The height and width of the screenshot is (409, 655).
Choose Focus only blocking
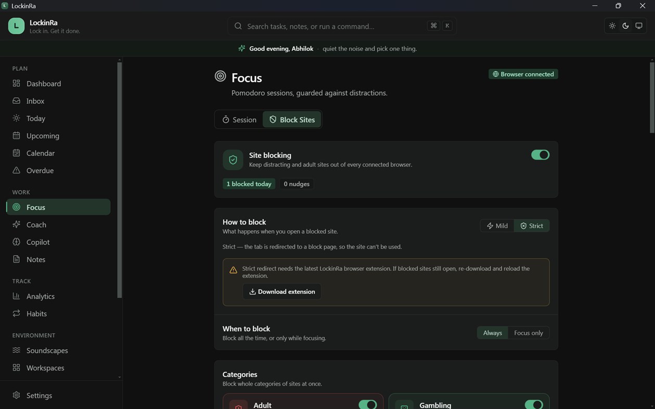coord(529,333)
